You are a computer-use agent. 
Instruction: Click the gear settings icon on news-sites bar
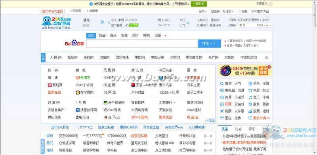coord(266,58)
